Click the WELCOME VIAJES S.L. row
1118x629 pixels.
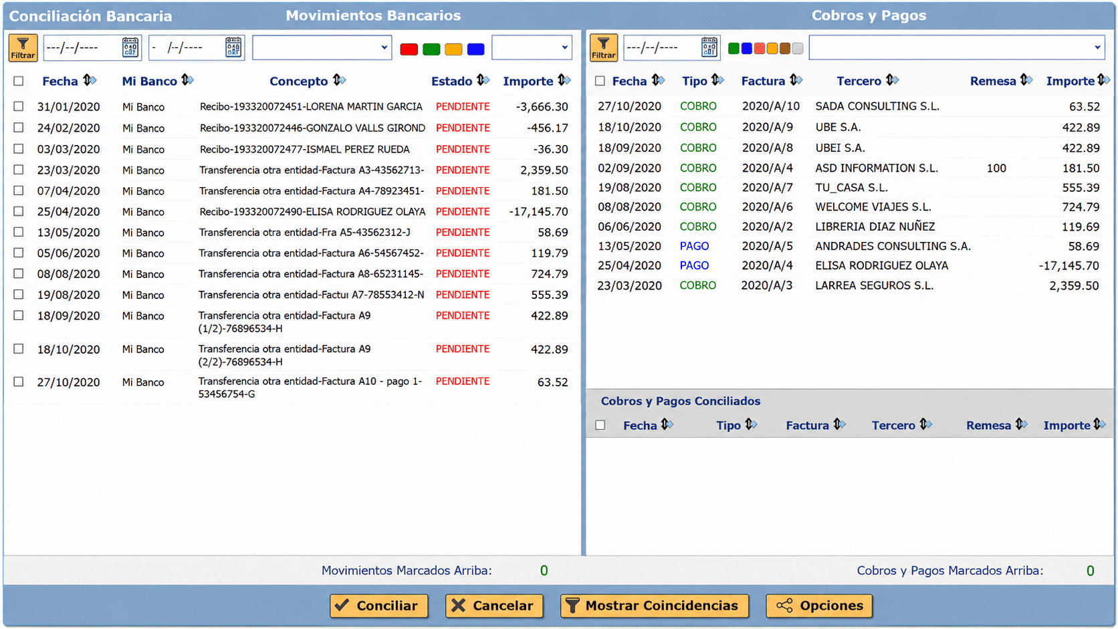[x=849, y=207]
